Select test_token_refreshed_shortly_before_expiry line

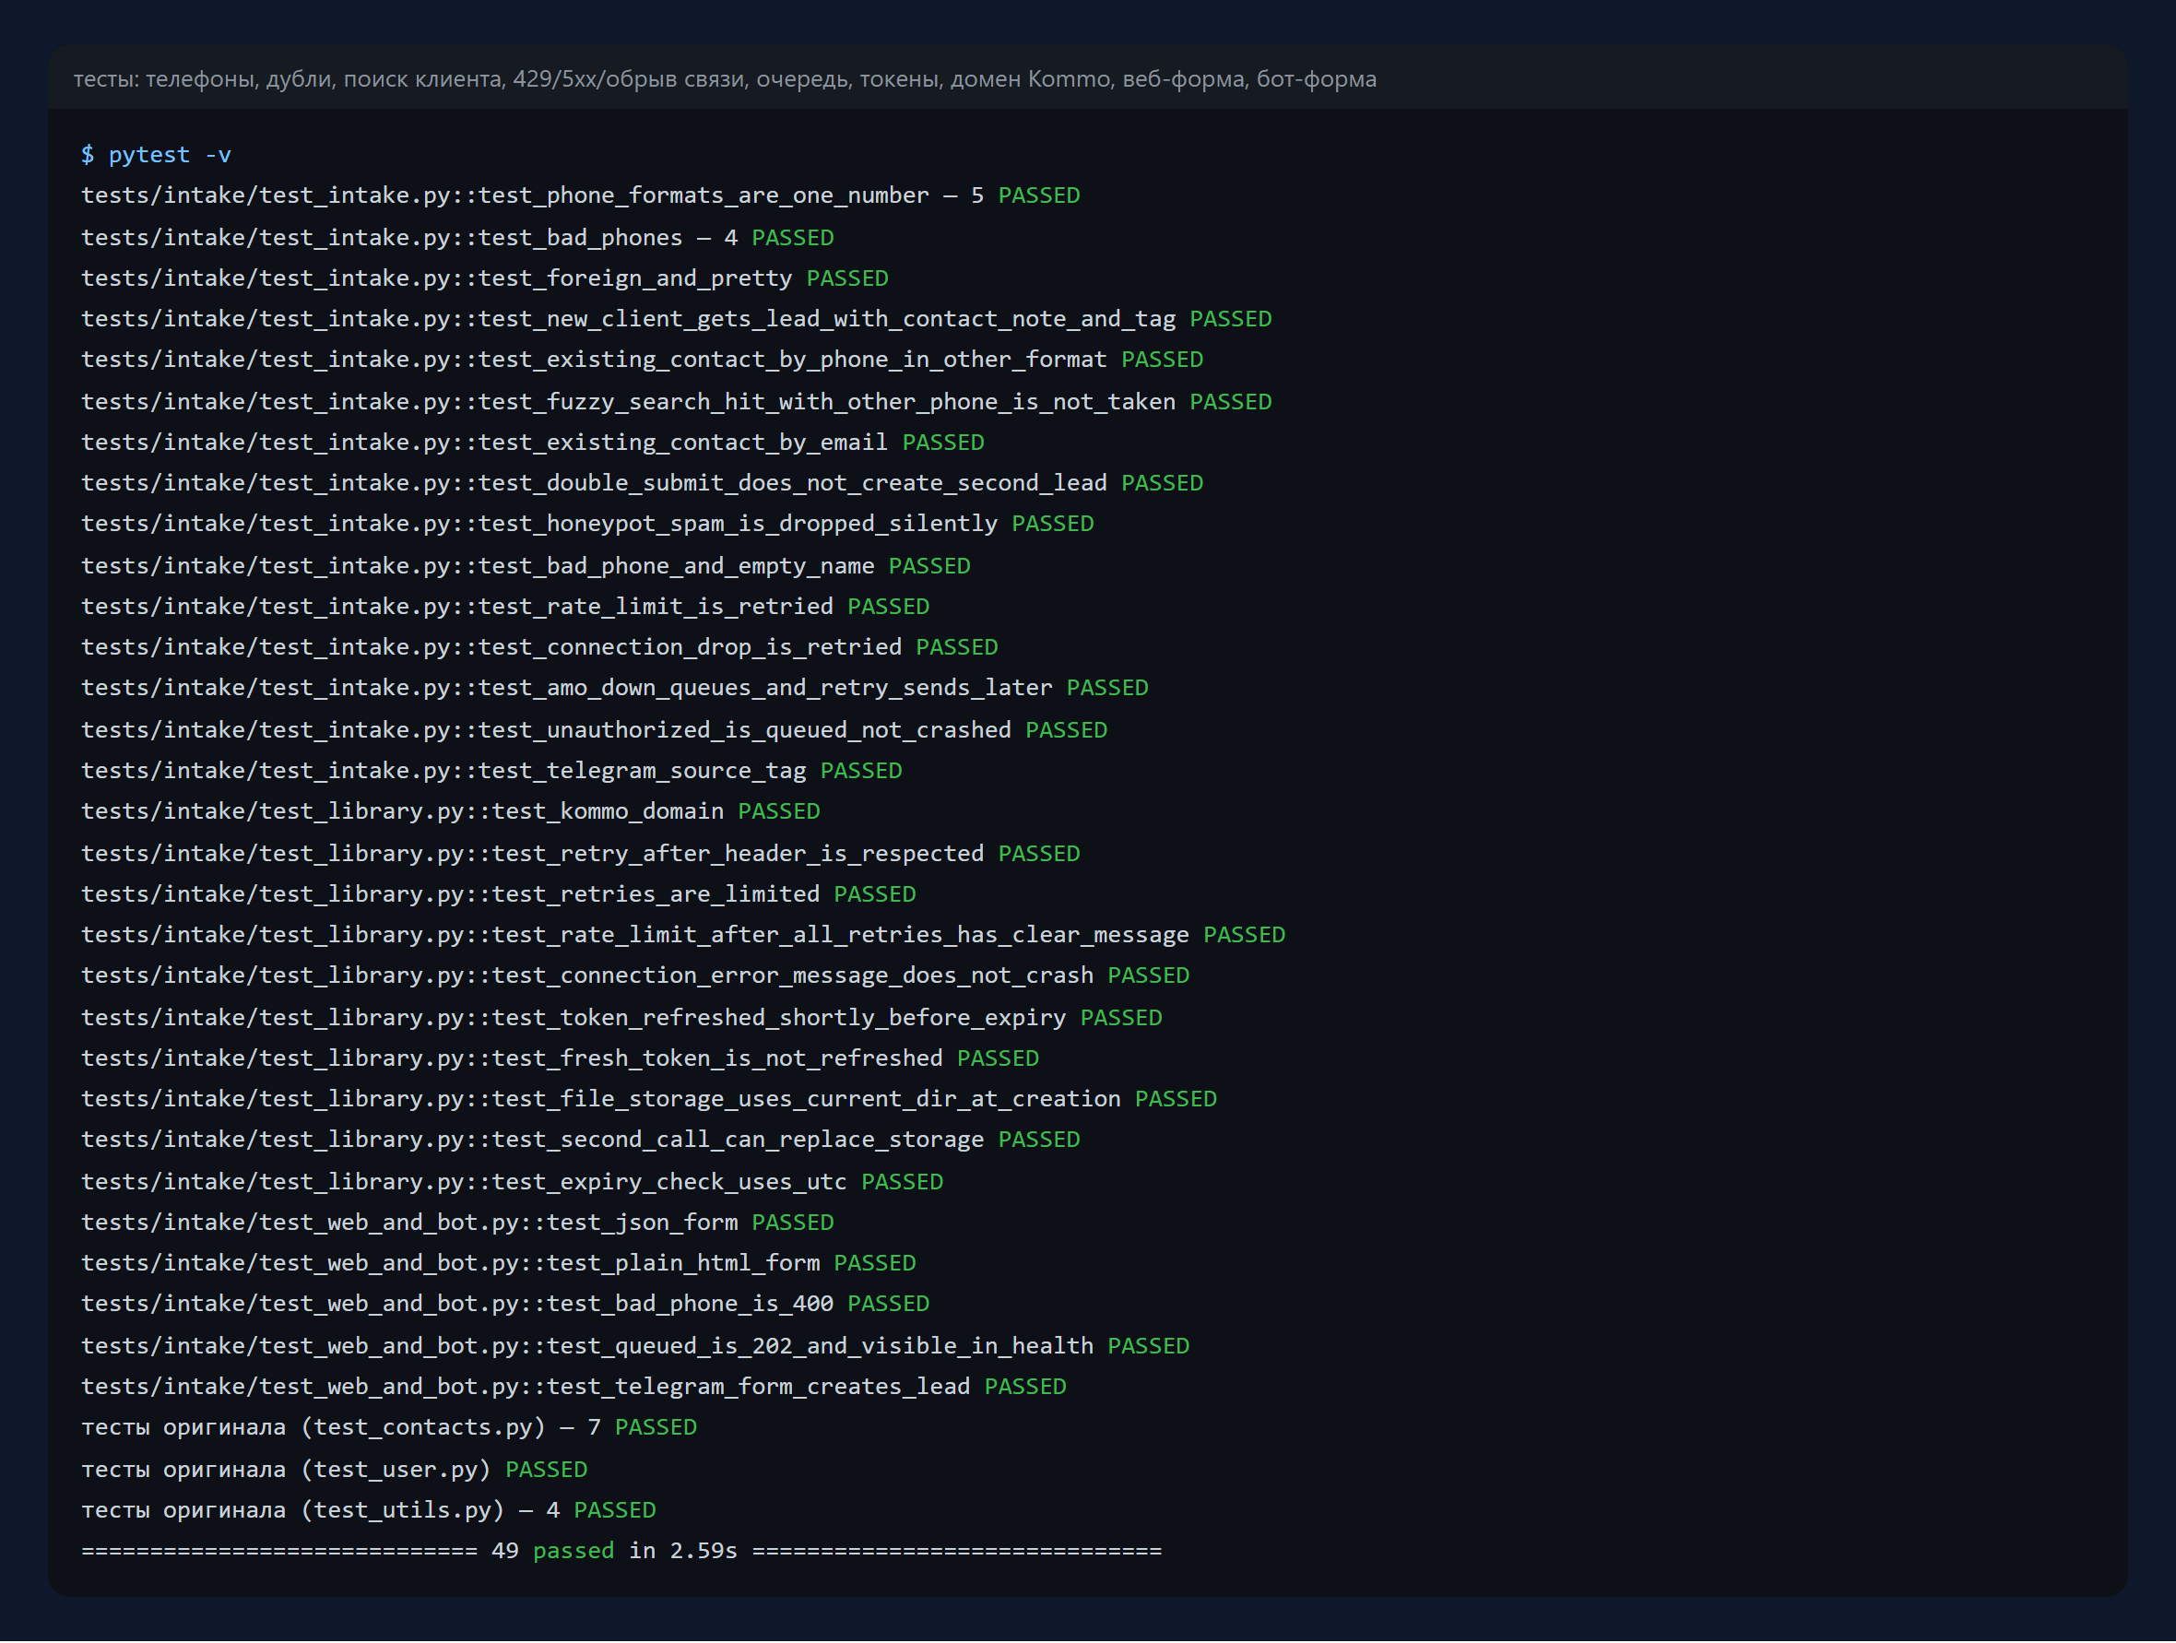pyautogui.click(x=621, y=1017)
